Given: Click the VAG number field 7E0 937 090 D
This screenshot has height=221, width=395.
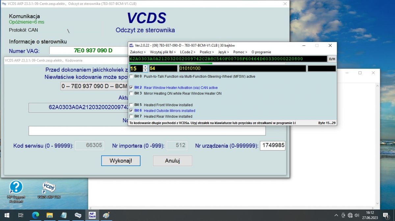Looking at the screenshot, I should [x=89, y=50].
